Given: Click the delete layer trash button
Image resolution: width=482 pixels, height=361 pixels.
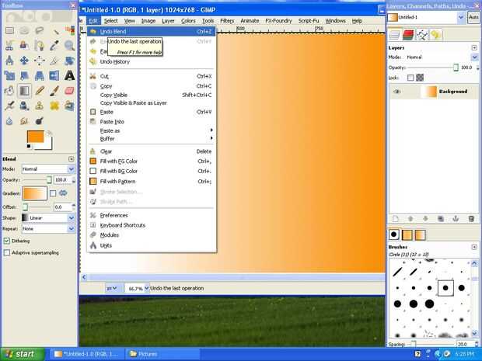Looking at the screenshot, I should pos(471,219).
